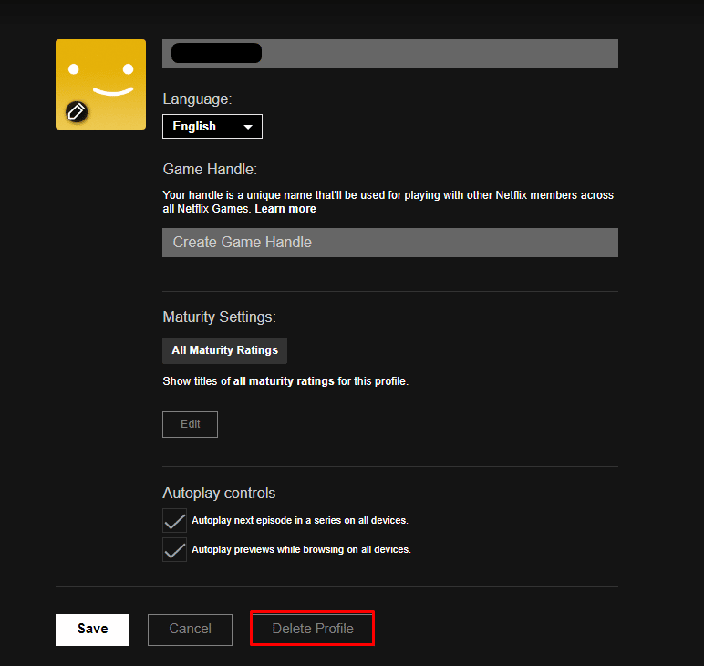704x666 pixels.
Task: Click 'Show titles of all maturity ratings' text
Action: [285, 381]
